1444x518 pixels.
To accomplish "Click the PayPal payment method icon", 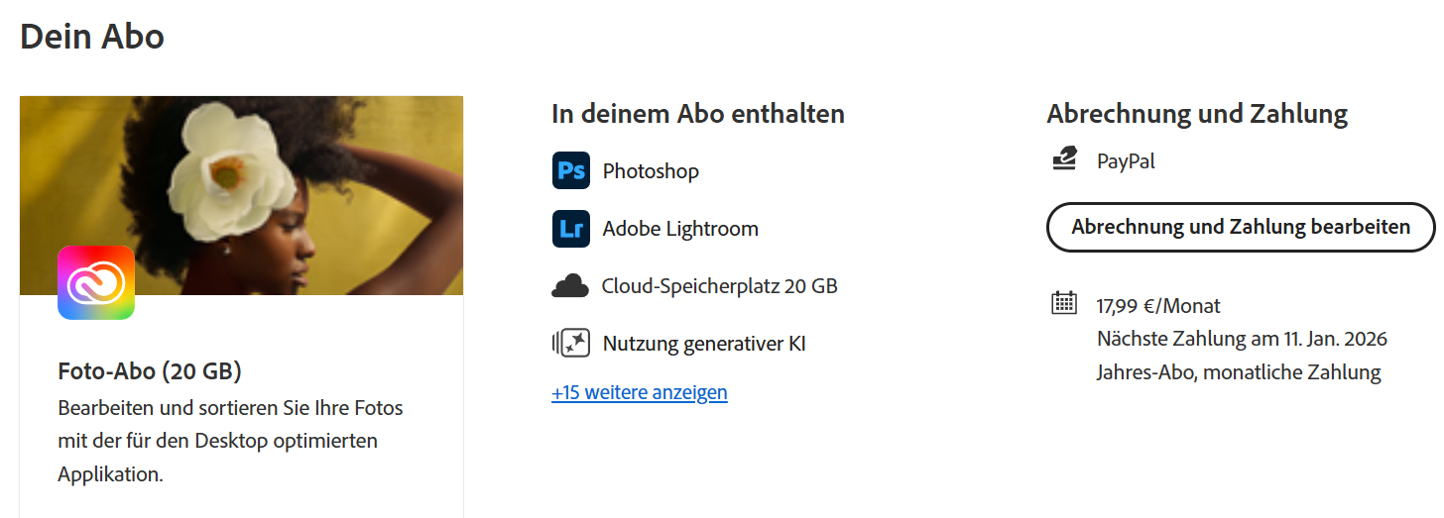I will pos(1064,159).
